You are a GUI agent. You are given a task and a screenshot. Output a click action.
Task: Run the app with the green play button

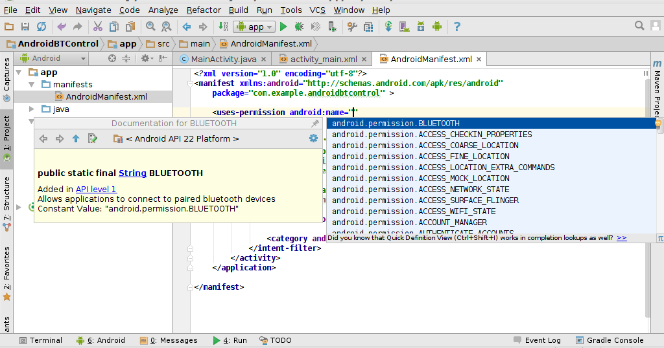pos(283,27)
